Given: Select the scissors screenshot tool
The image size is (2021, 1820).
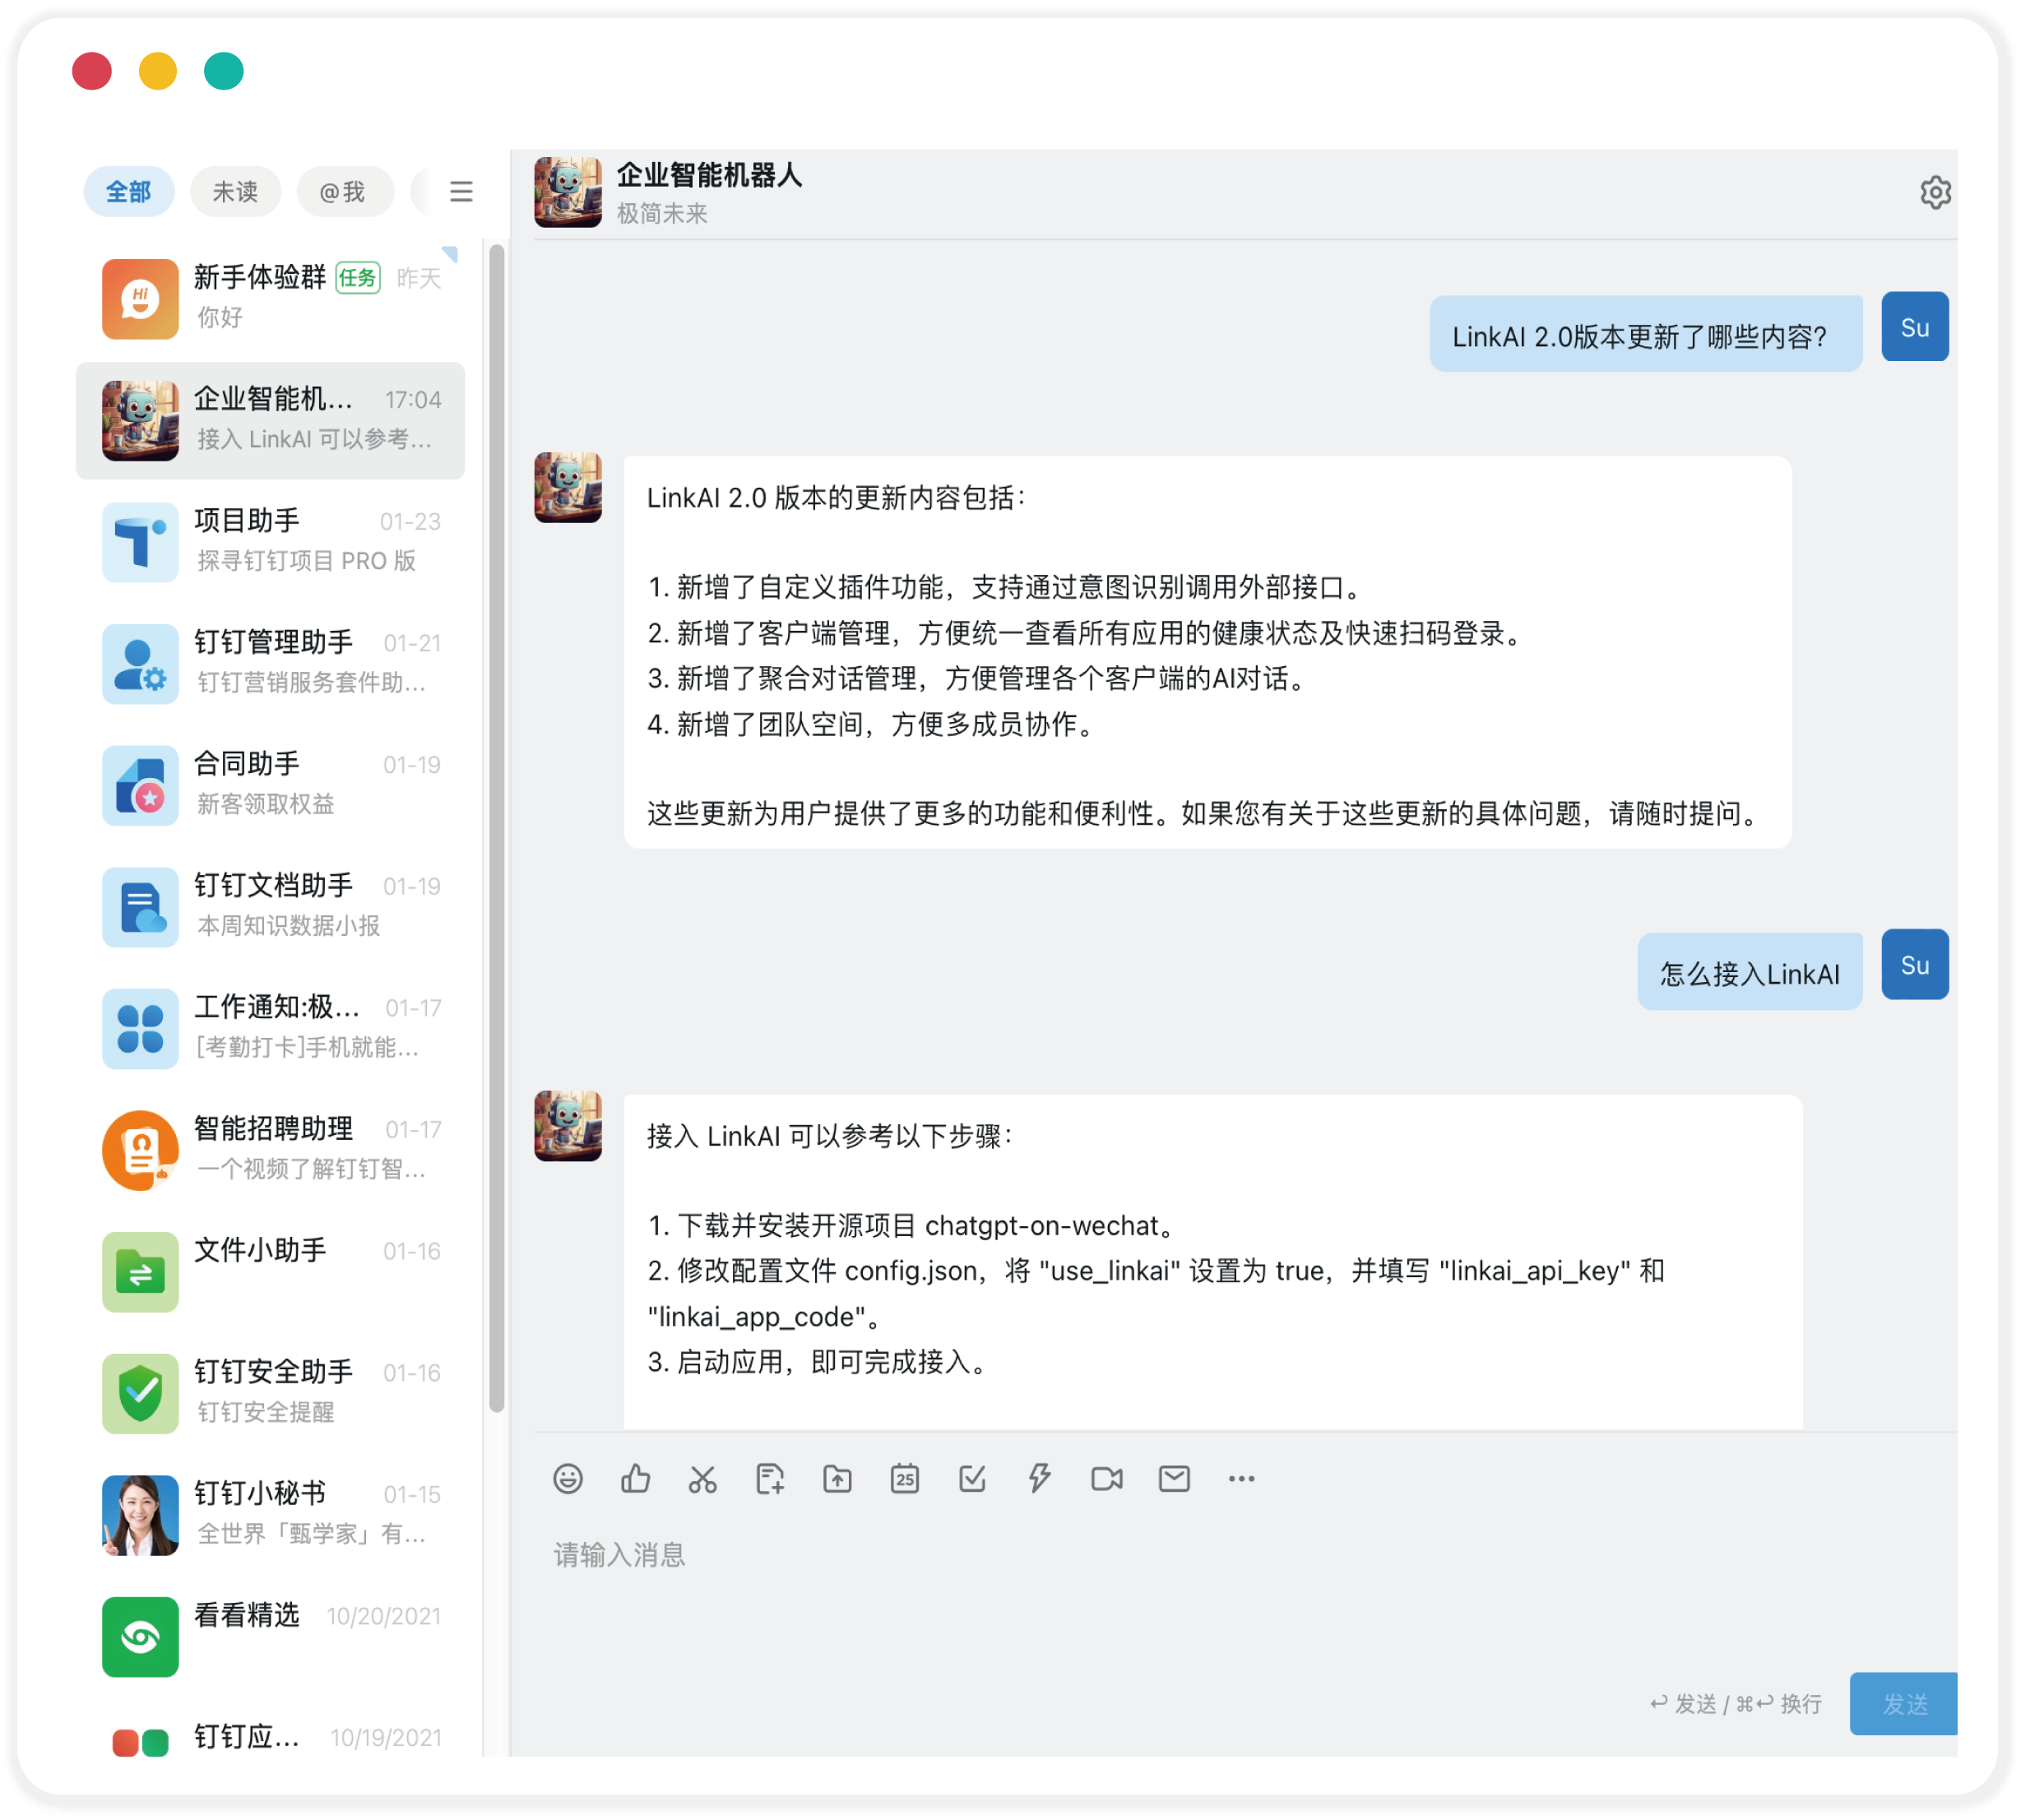Looking at the screenshot, I should 702,1478.
